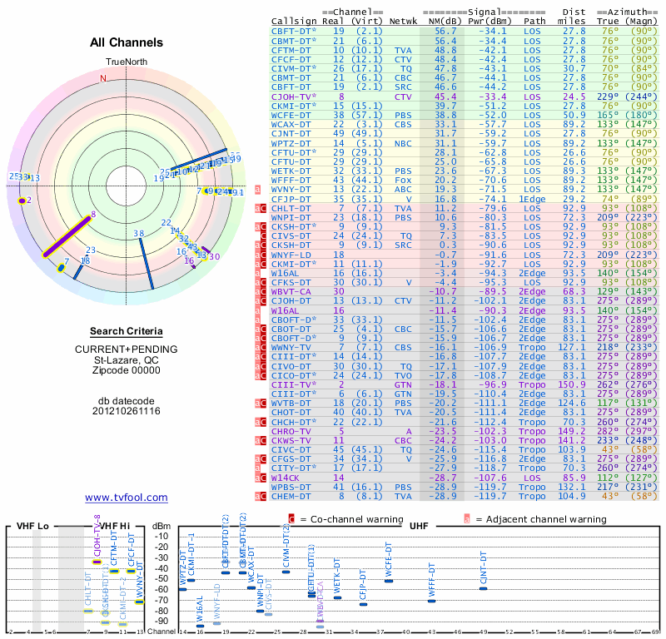Click the red co-channel warning legend icon
666x639 pixels.
tap(291, 518)
